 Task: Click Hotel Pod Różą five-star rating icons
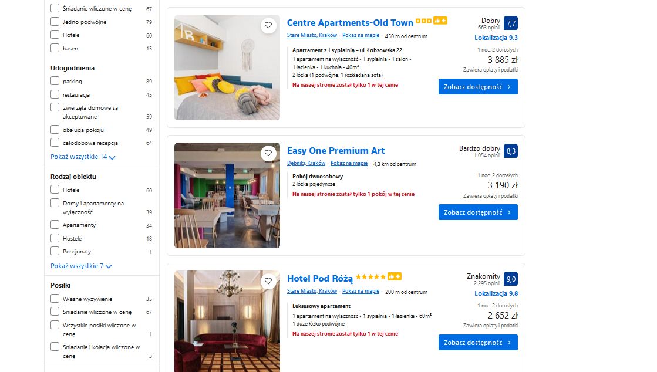coord(370,277)
